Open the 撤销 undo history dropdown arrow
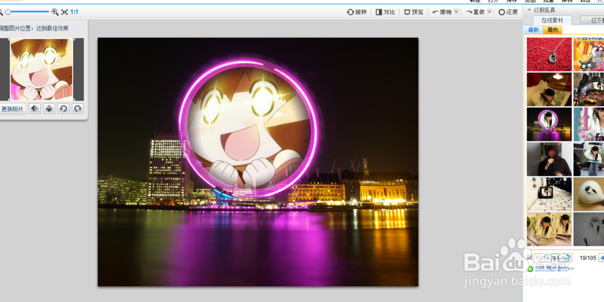The width and height of the screenshot is (604, 302). (457, 12)
